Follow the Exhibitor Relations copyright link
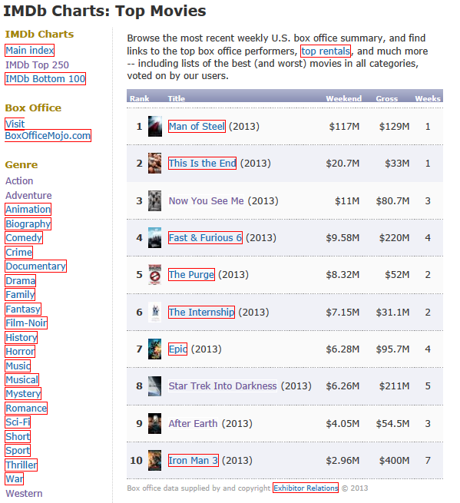460x503 pixels. [306, 488]
